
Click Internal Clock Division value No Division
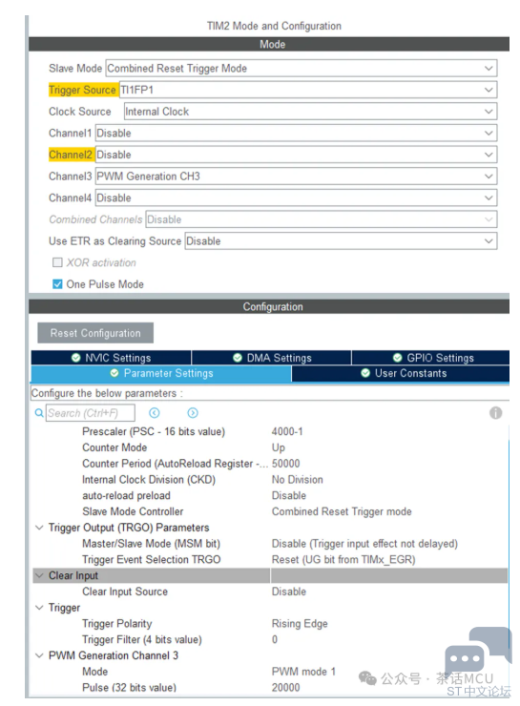click(297, 480)
